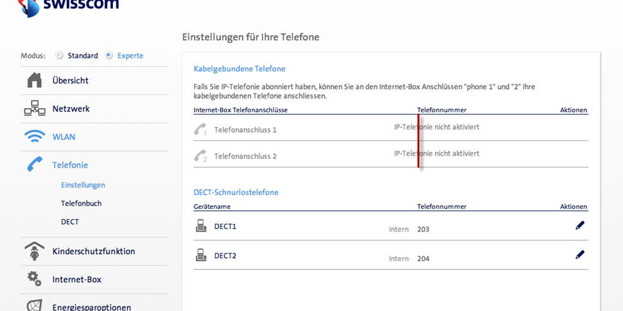Click the Netzwerk icon in sidebar
This screenshot has width=623, height=311.
[35, 109]
